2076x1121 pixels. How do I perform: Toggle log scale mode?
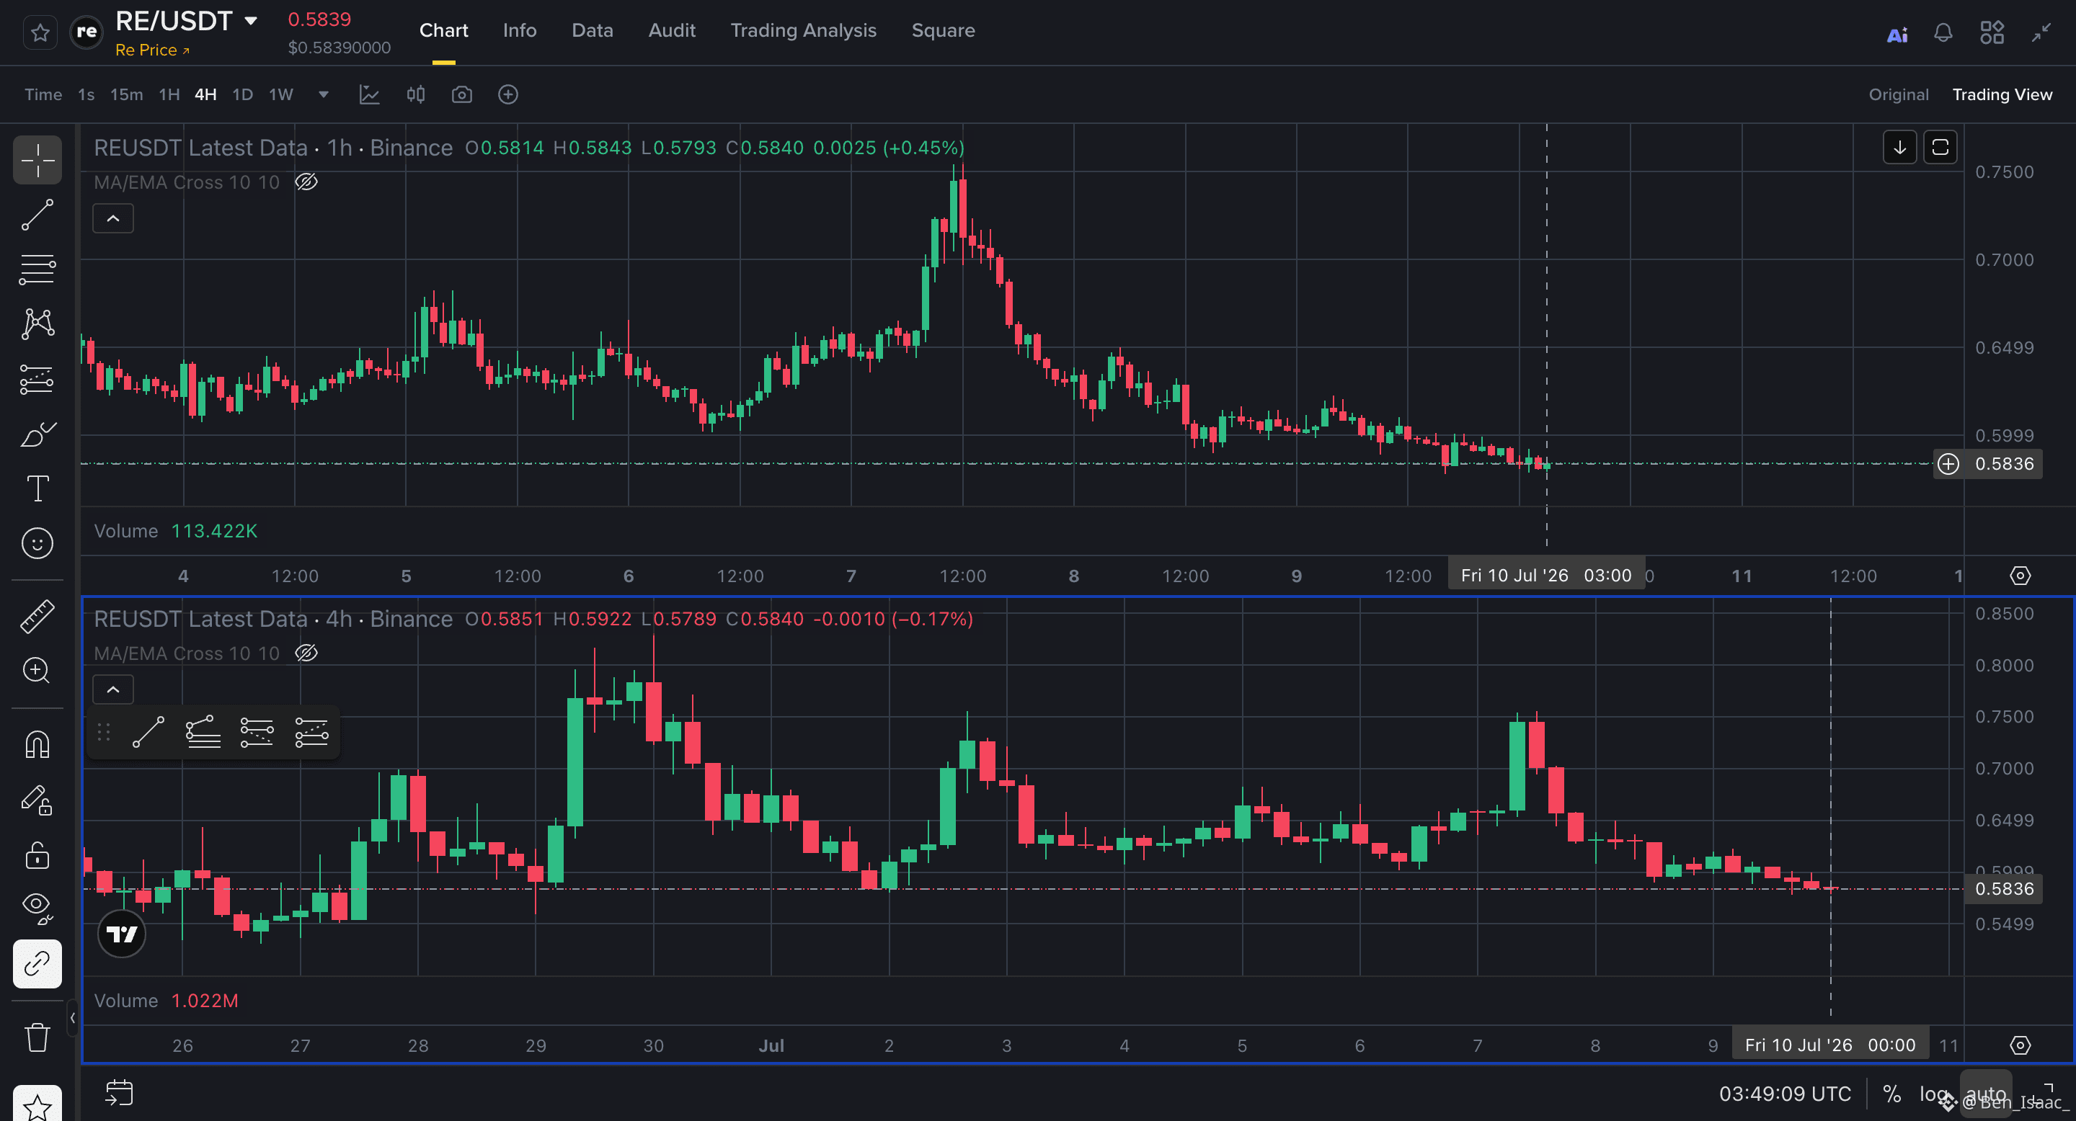pos(1933,1094)
